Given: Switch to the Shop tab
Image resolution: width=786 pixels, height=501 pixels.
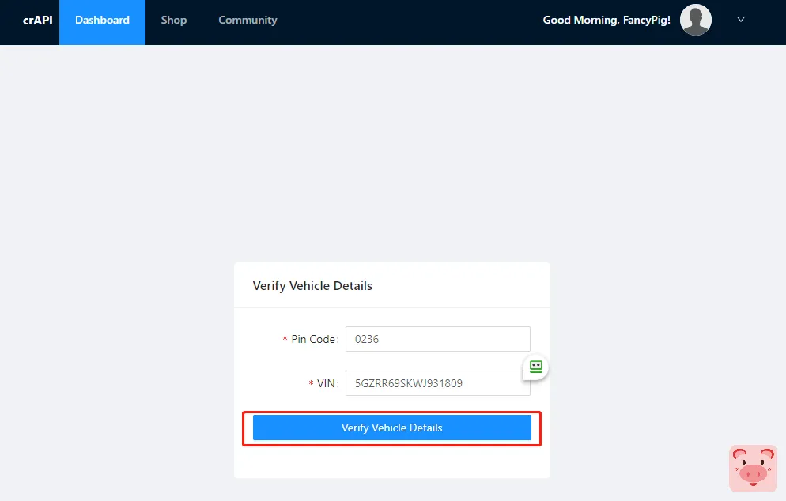Looking at the screenshot, I should (x=174, y=21).
